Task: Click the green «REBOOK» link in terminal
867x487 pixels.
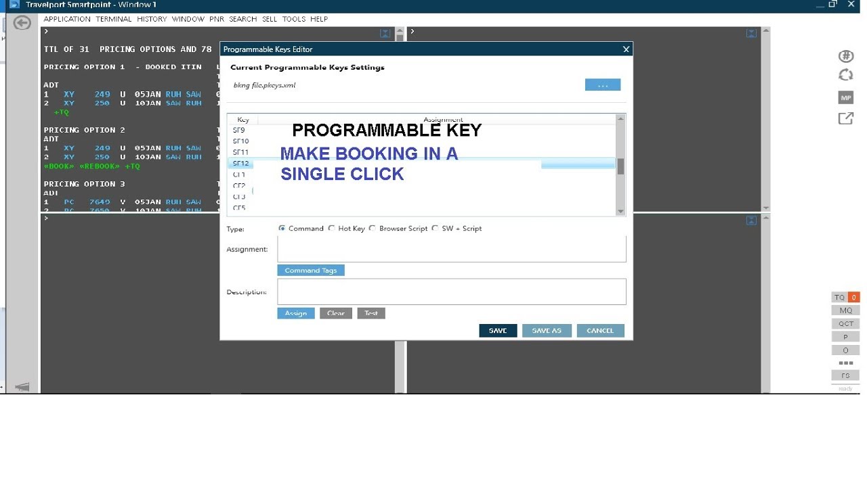Action: (x=100, y=166)
